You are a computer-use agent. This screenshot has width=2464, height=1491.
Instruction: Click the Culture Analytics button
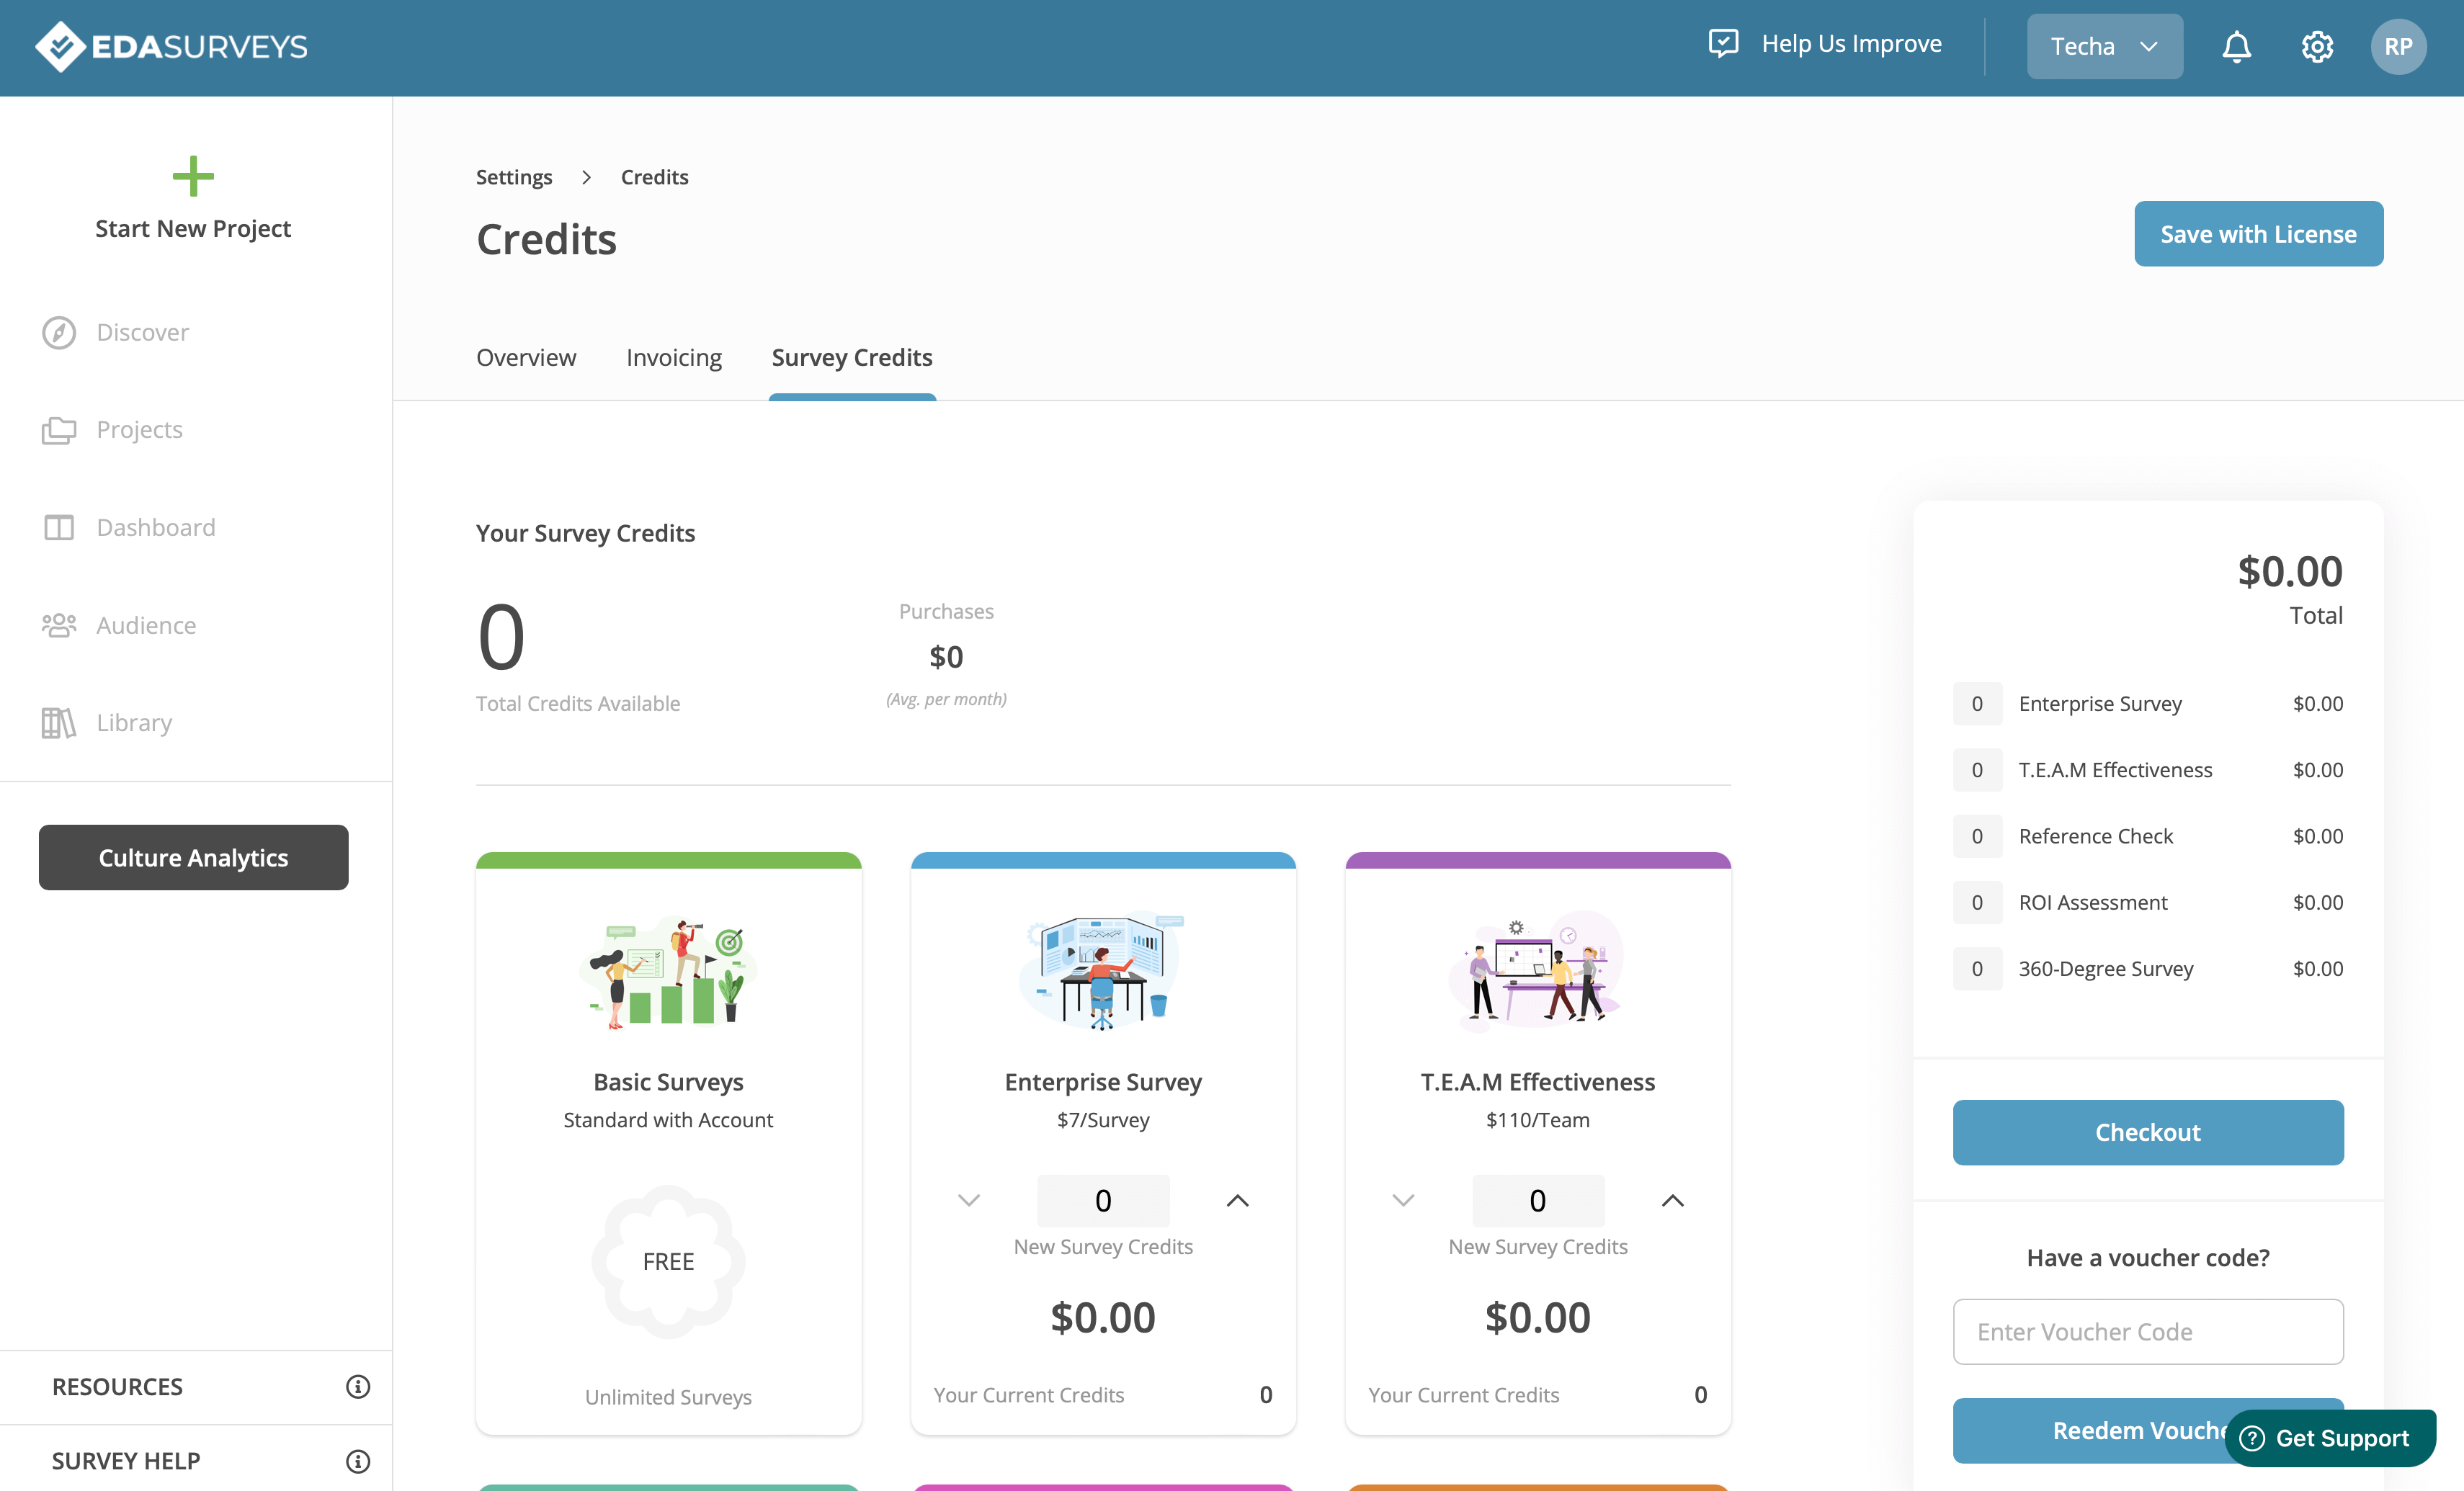click(193, 857)
